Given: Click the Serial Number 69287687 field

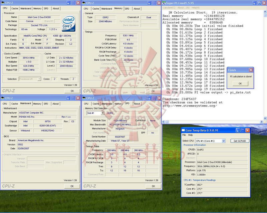Looking at the screenshot, I should click(120, 137).
